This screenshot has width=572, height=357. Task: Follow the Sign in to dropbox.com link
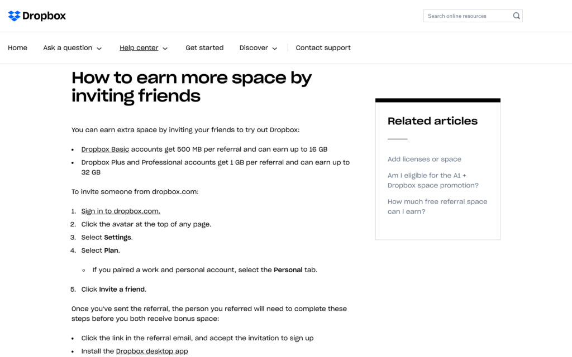click(121, 211)
